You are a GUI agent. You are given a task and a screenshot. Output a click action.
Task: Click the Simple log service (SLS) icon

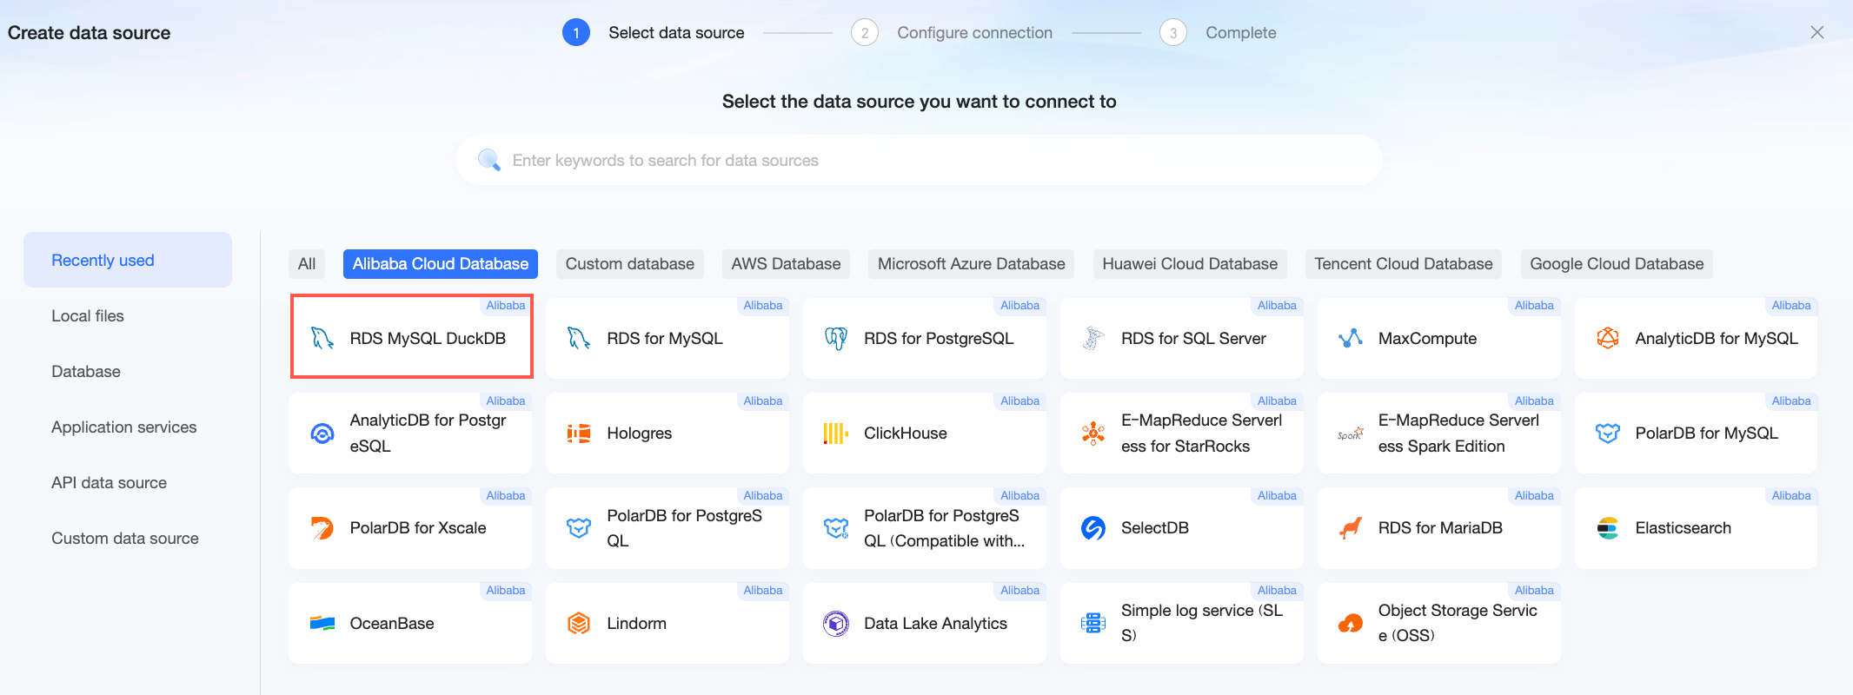click(1093, 624)
